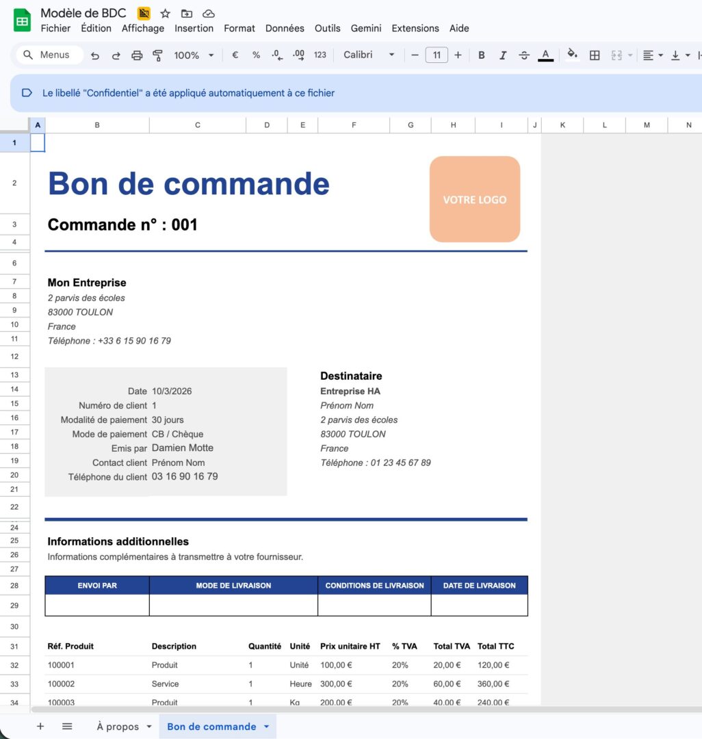Open the Données menu
This screenshot has height=739, width=702.
(285, 28)
